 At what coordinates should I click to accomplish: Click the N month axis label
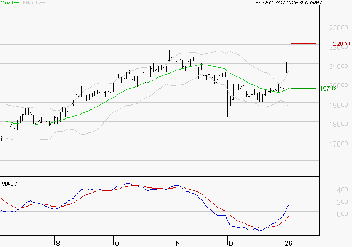178,244
